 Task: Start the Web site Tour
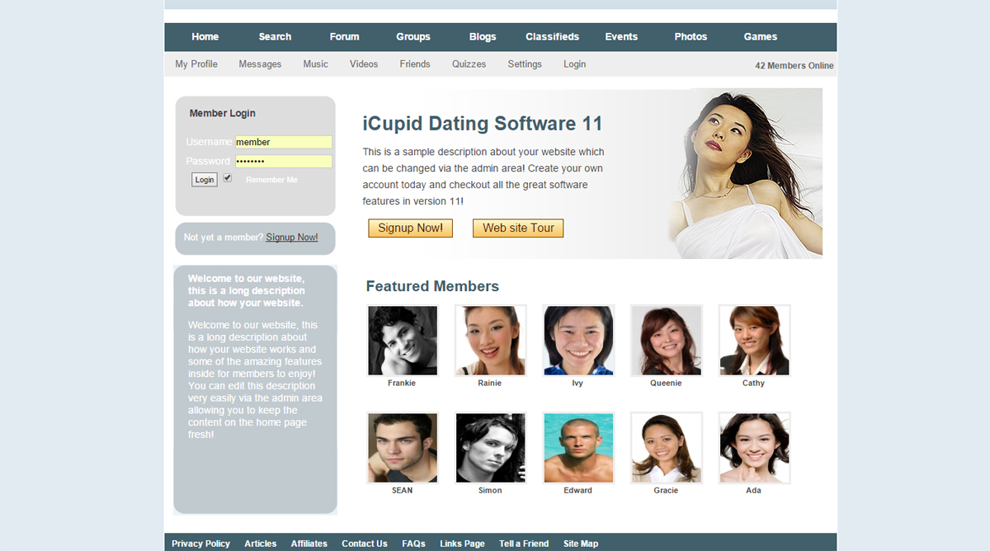pyautogui.click(x=518, y=228)
